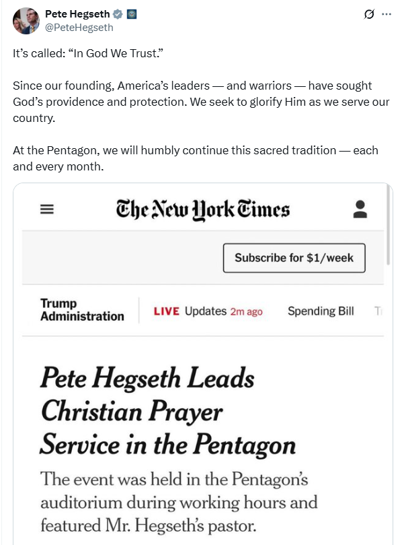The image size is (402, 545).
Task: Open the LIVE Updates tab
Action: click(x=208, y=311)
